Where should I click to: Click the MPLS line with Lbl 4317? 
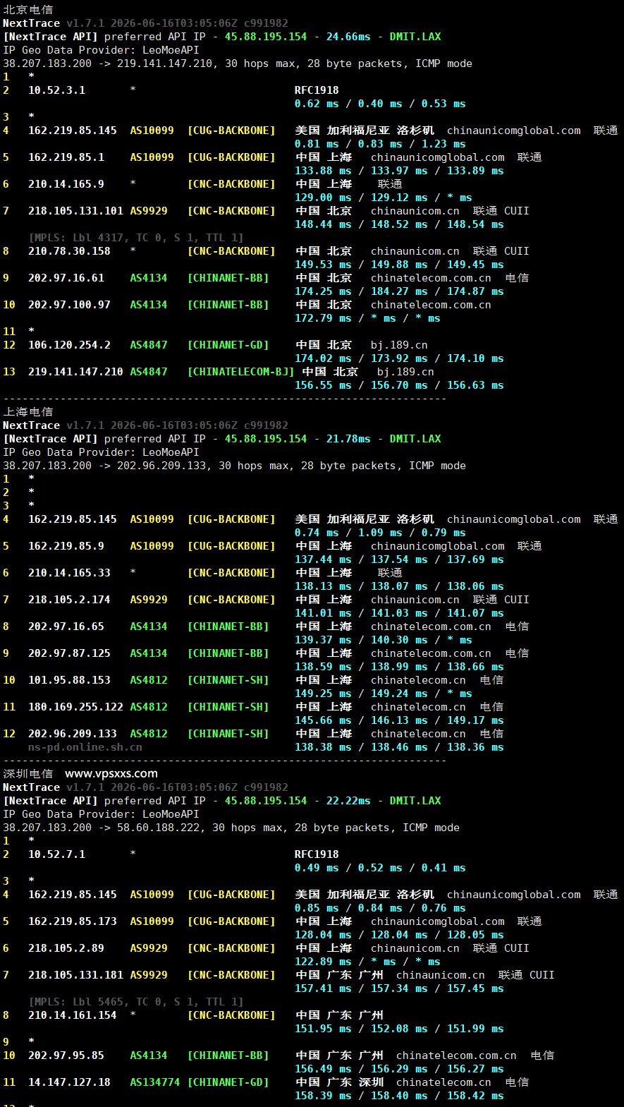point(136,238)
